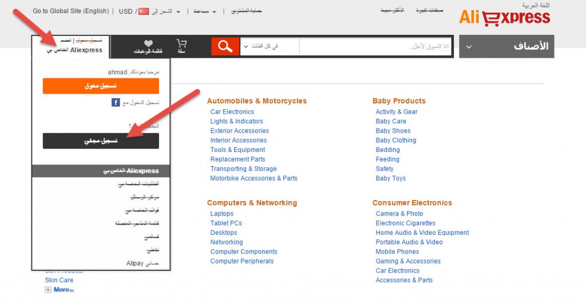
Task: Open Gaming & Accessories category
Action: [x=408, y=261]
